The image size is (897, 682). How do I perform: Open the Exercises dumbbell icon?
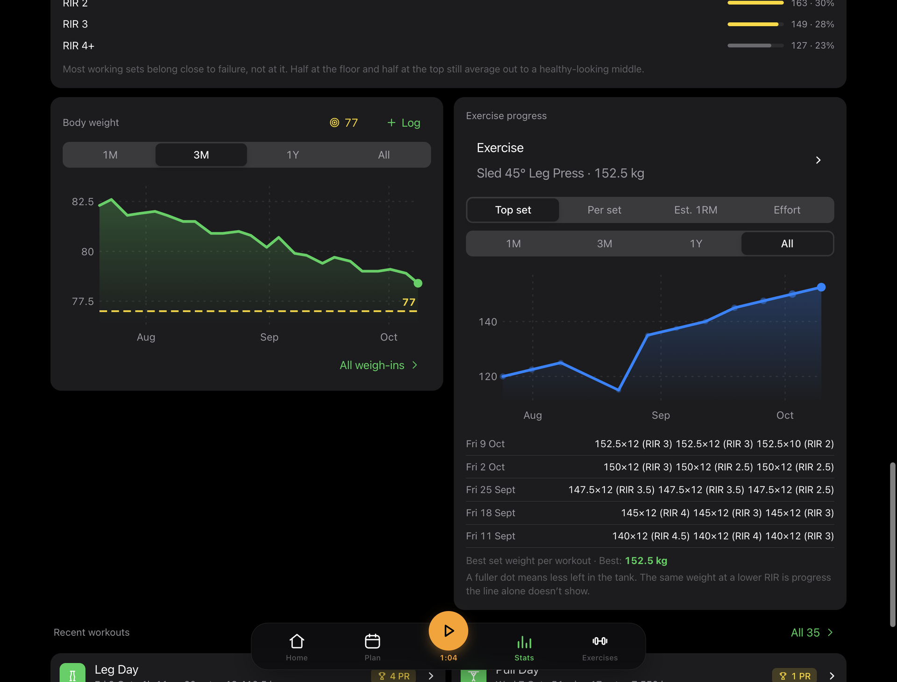point(600,641)
